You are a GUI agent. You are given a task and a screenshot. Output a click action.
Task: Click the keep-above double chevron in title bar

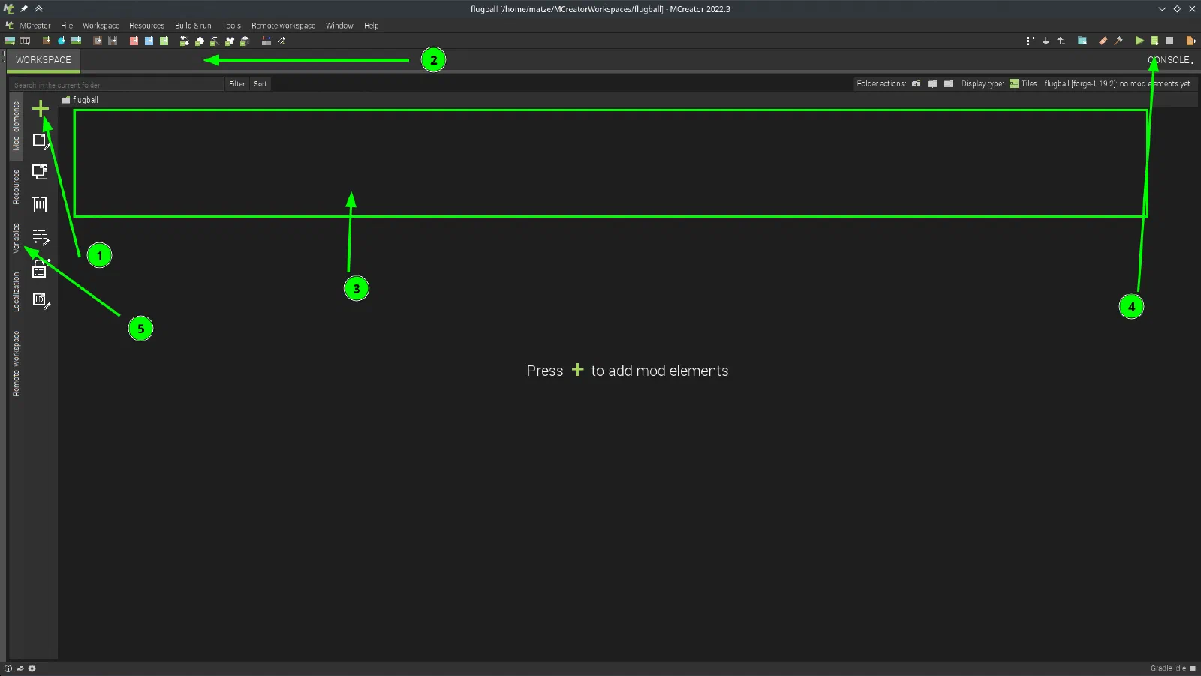[38, 9]
